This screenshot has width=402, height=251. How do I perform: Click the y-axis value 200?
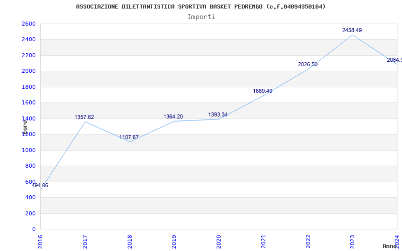pos(30,213)
